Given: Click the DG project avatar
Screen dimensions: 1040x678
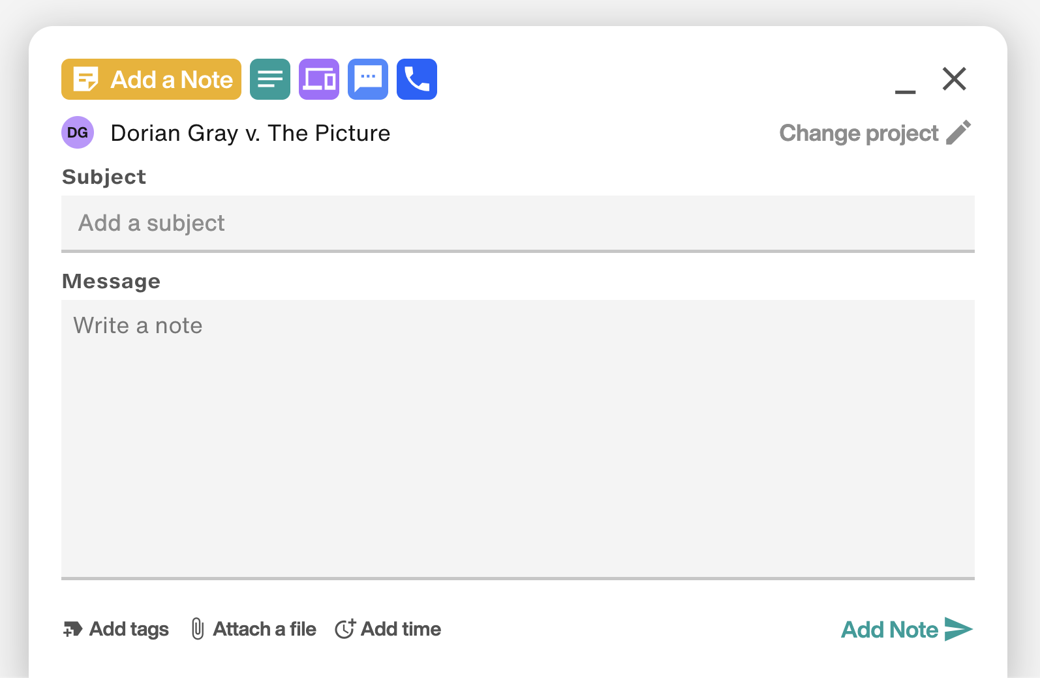Looking at the screenshot, I should (78, 132).
